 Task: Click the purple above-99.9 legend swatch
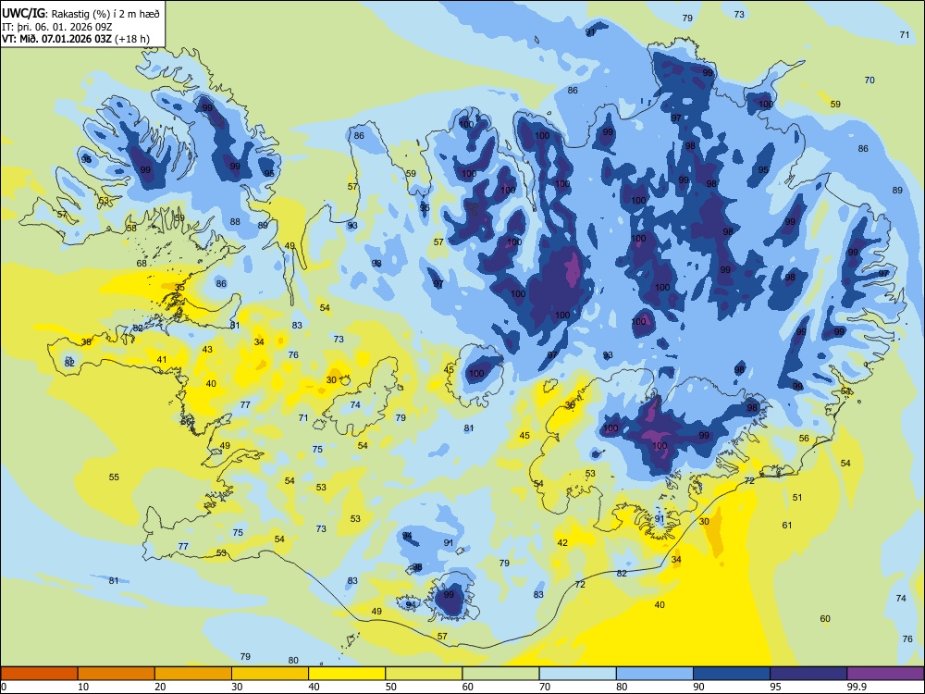coord(885,674)
